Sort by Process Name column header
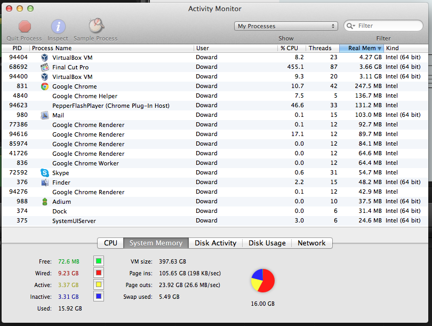The height and width of the screenshot is (326, 432). [x=111, y=48]
